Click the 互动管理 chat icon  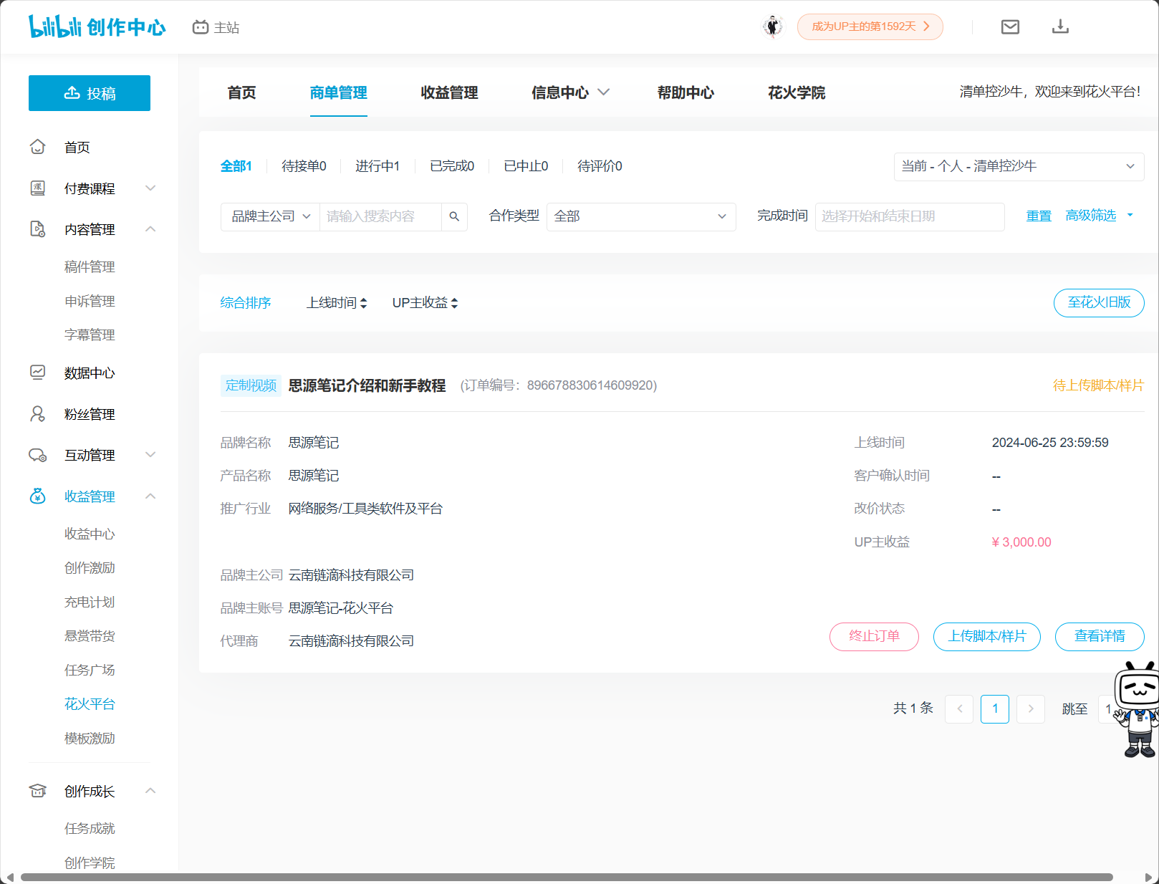click(38, 455)
